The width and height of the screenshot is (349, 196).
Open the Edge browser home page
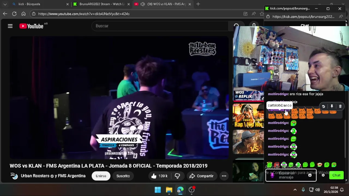point(23,14)
